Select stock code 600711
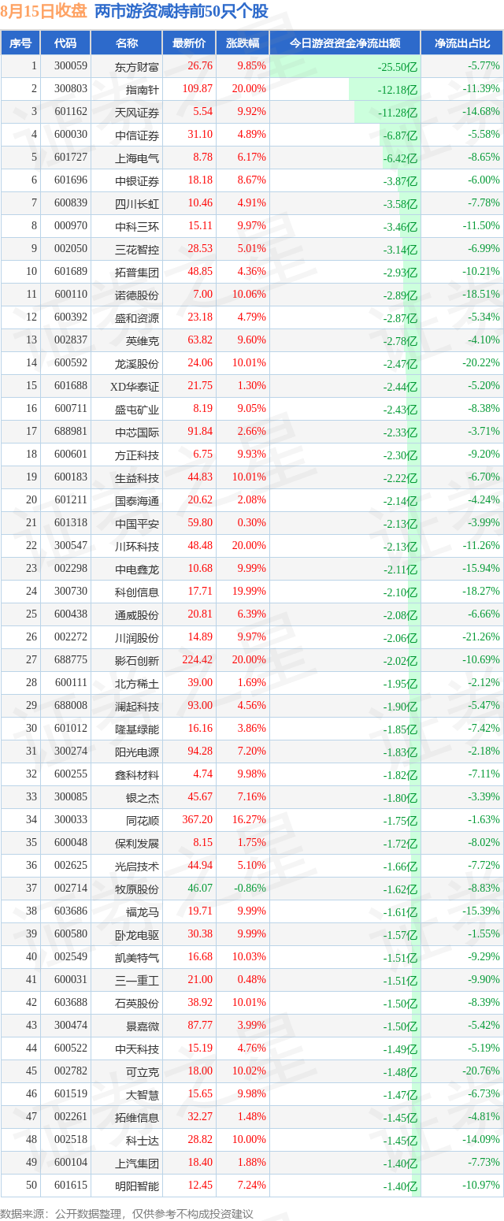504x1221 pixels. pyautogui.click(x=71, y=409)
